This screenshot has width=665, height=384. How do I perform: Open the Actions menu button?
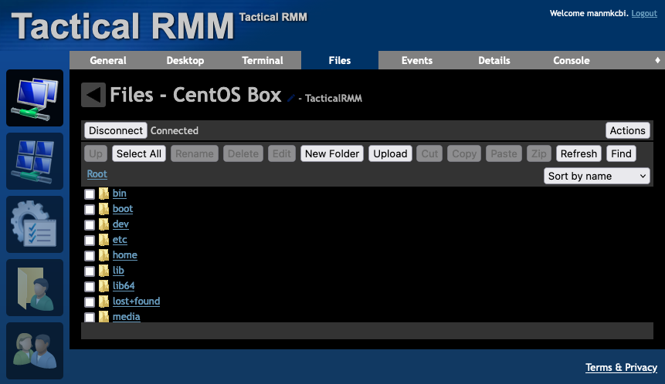(628, 130)
